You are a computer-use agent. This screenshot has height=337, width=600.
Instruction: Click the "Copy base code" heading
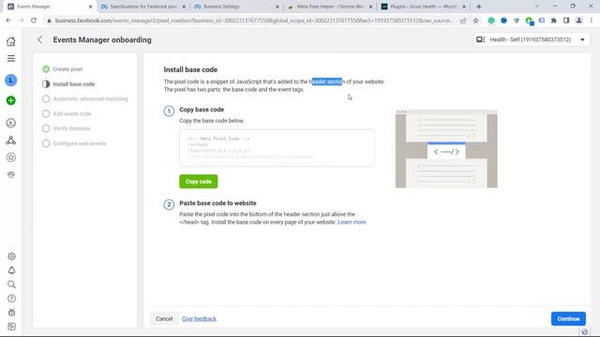[x=202, y=110]
